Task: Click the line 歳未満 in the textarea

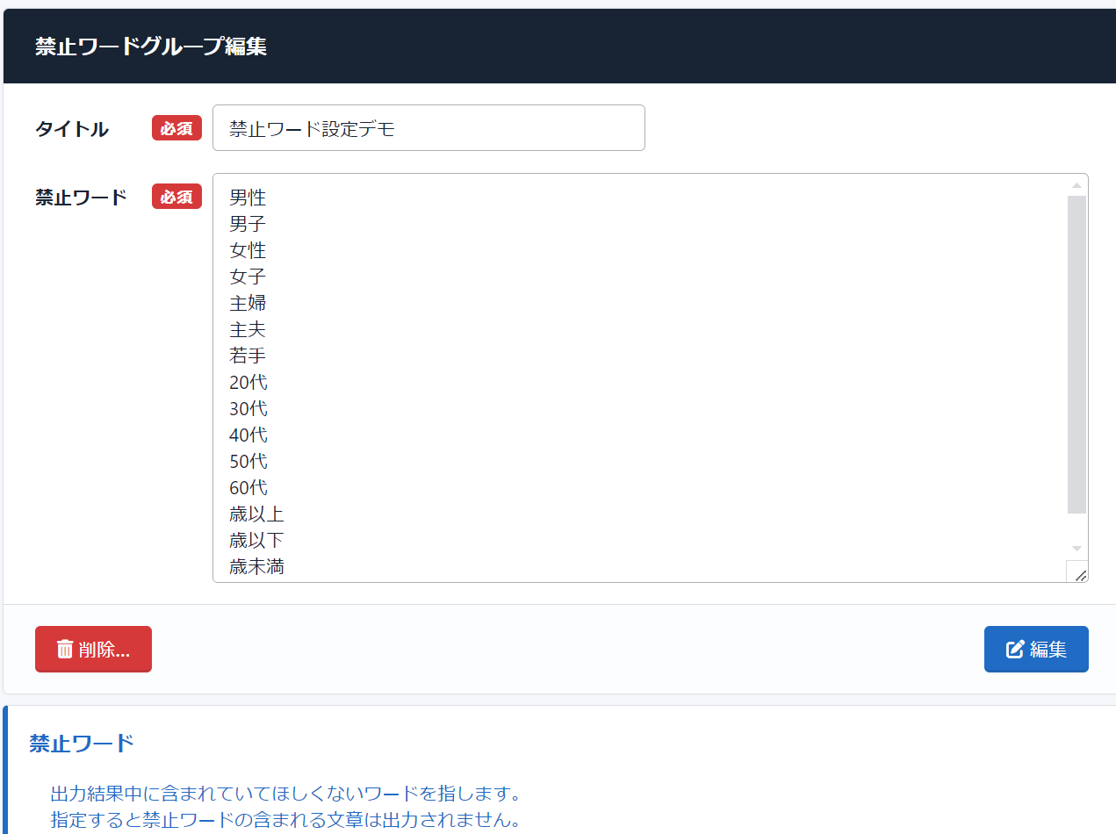Action: coord(256,566)
